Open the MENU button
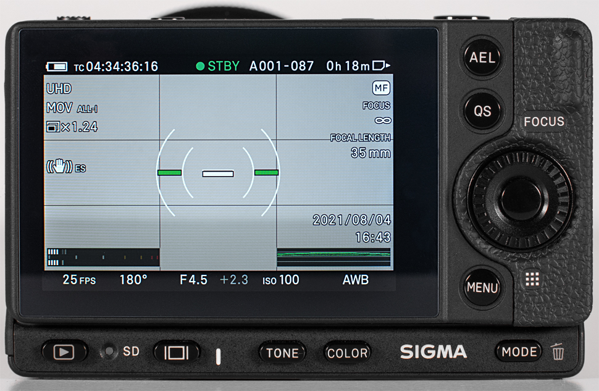The image size is (599, 391). click(x=482, y=287)
